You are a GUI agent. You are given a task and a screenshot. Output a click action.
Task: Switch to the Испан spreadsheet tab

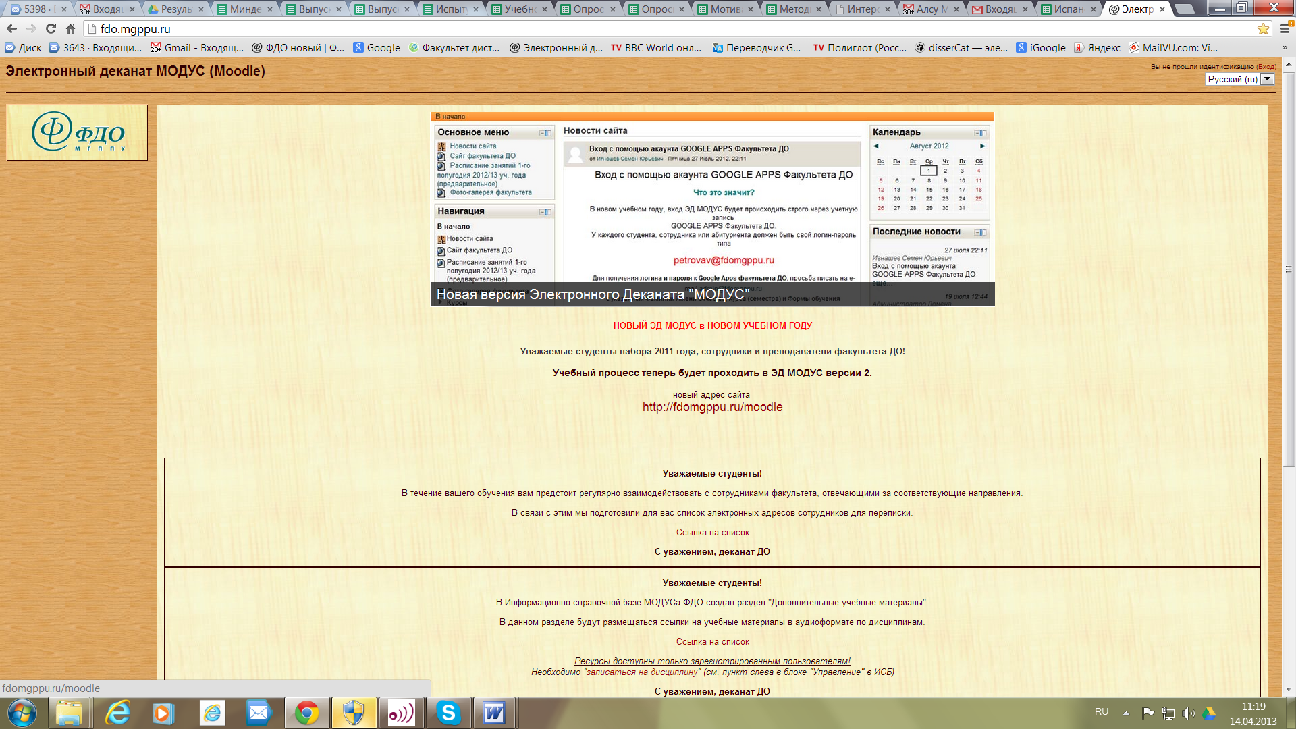coord(1067,9)
